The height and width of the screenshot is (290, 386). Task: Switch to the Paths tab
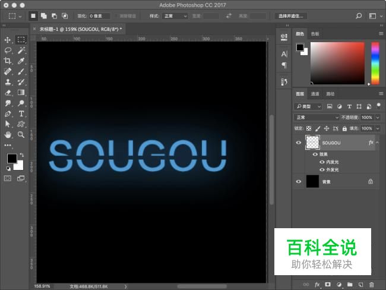pos(330,94)
